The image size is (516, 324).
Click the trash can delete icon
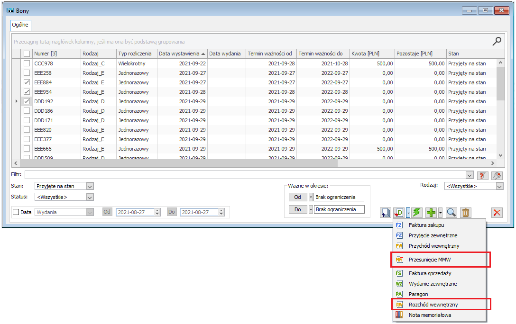tap(466, 212)
